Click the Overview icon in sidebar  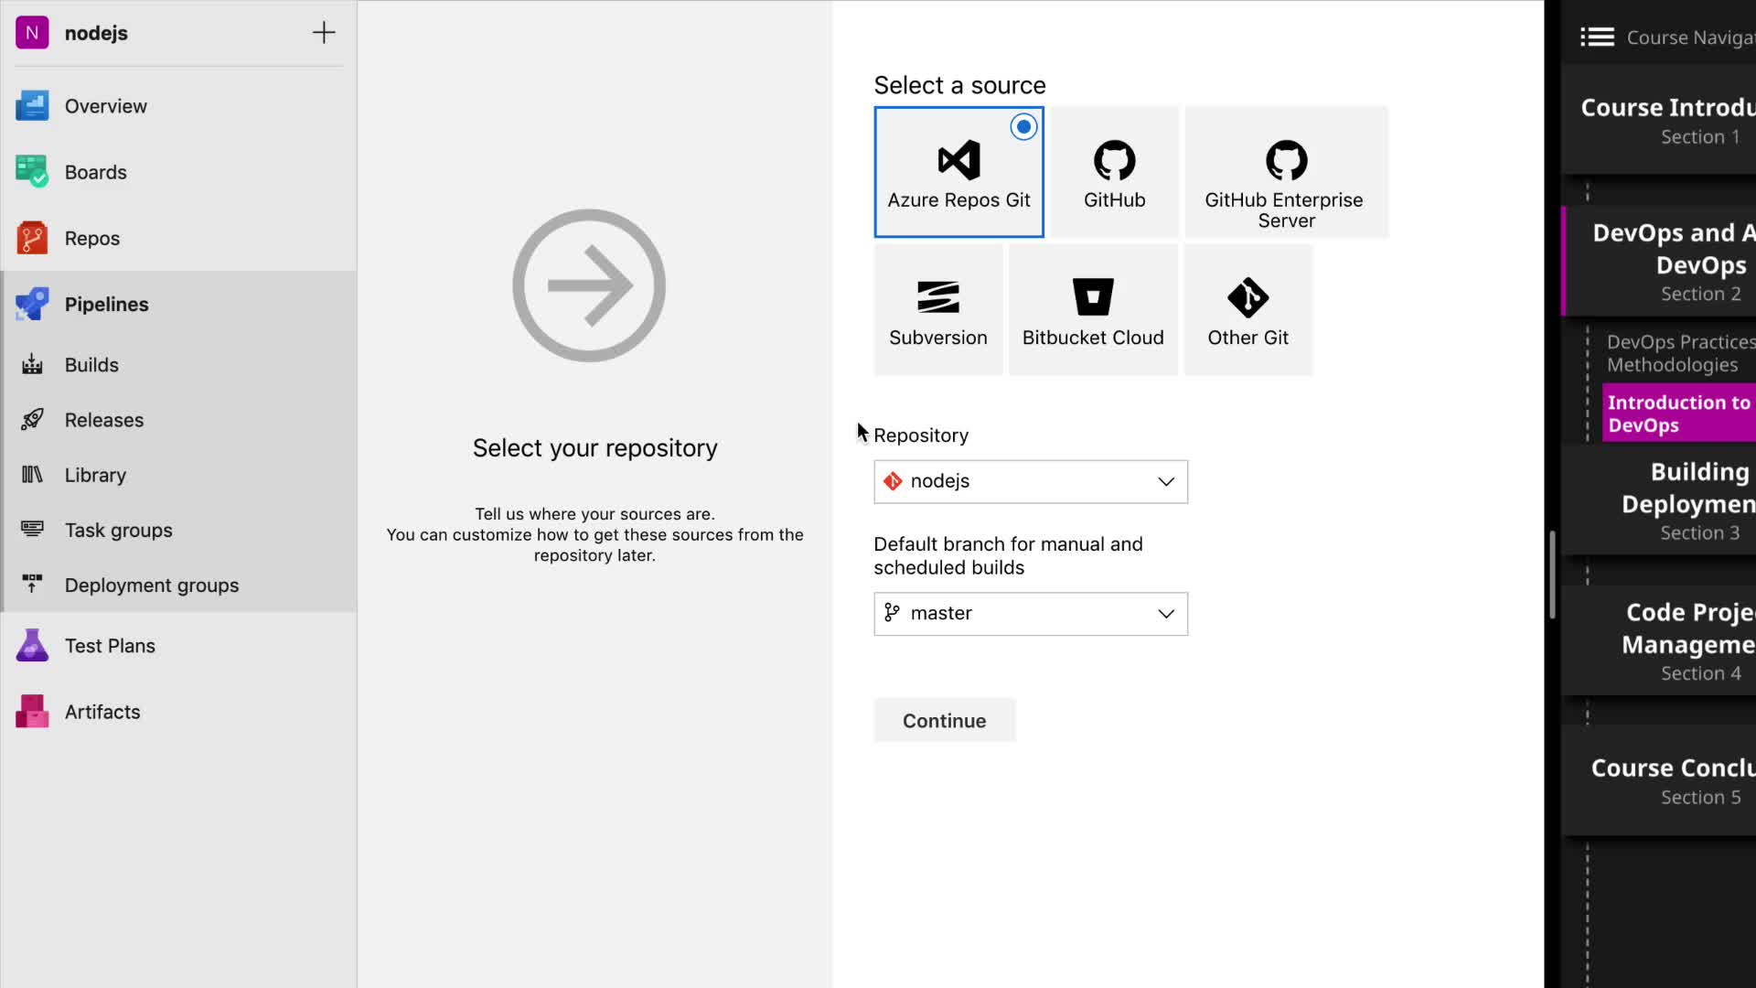click(32, 106)
